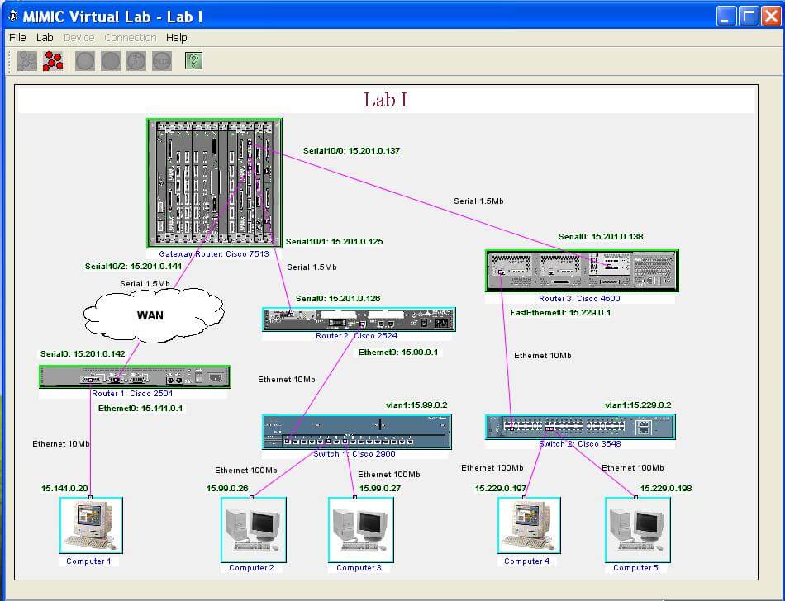Open the Lab menu
Viewport: 785px width, 601px height.
[45, 37]
